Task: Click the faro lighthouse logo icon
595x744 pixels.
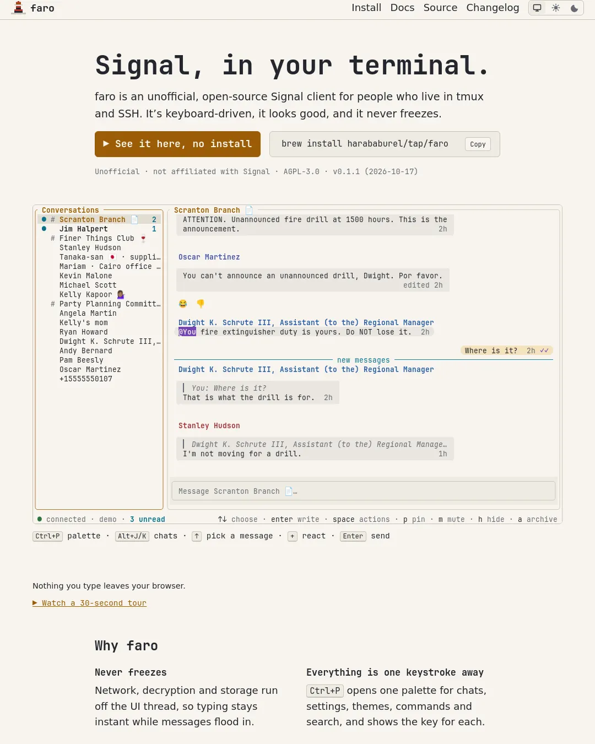Action: click(18, 8)
